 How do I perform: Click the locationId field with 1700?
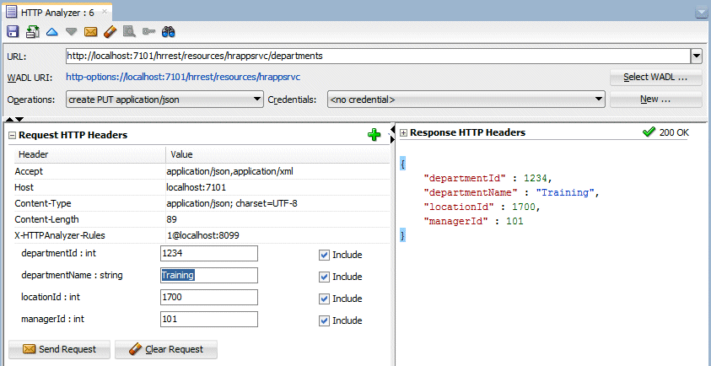(209, 298)
